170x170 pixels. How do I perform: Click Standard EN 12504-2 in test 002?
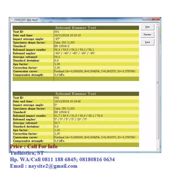coord(62,112)
